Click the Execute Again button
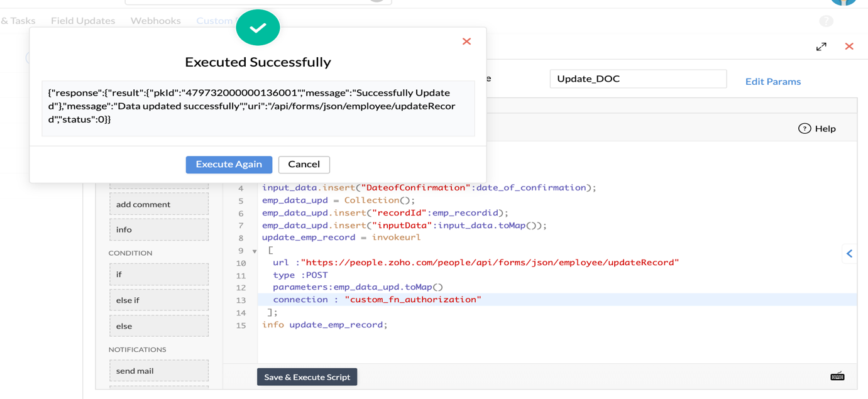 pyautogui.click(x=229, y=165)
